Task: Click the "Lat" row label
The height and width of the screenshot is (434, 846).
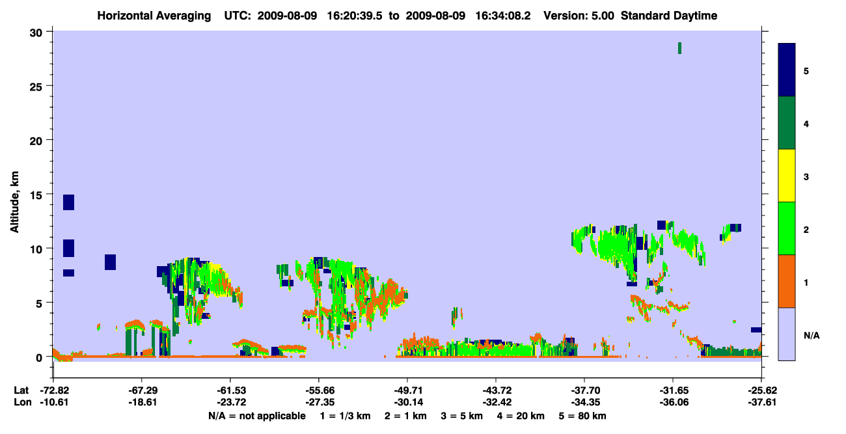Action: click(x=21, y=390)
